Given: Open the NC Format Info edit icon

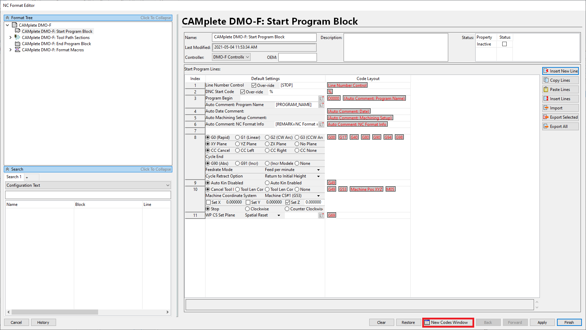Looking at the screenshot, I should pos(321,124).
